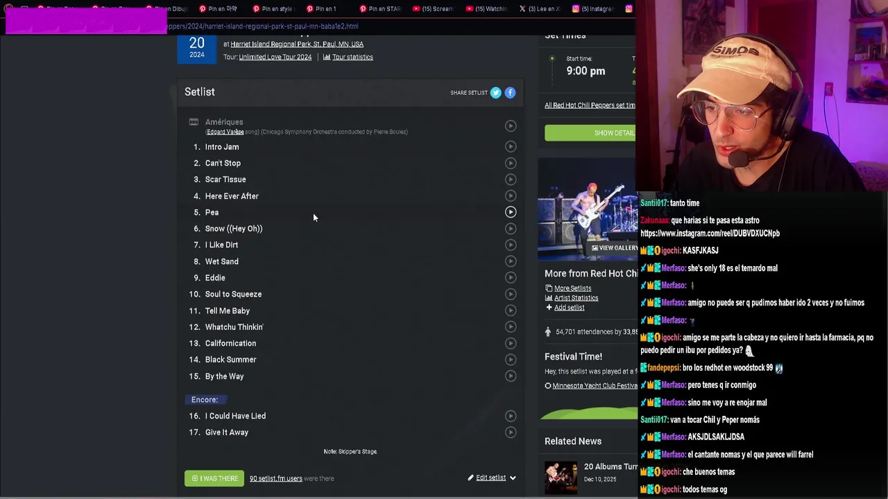Play Here Ever After song icon
Viewport: 888px width, 499px height.
point(511,196)
